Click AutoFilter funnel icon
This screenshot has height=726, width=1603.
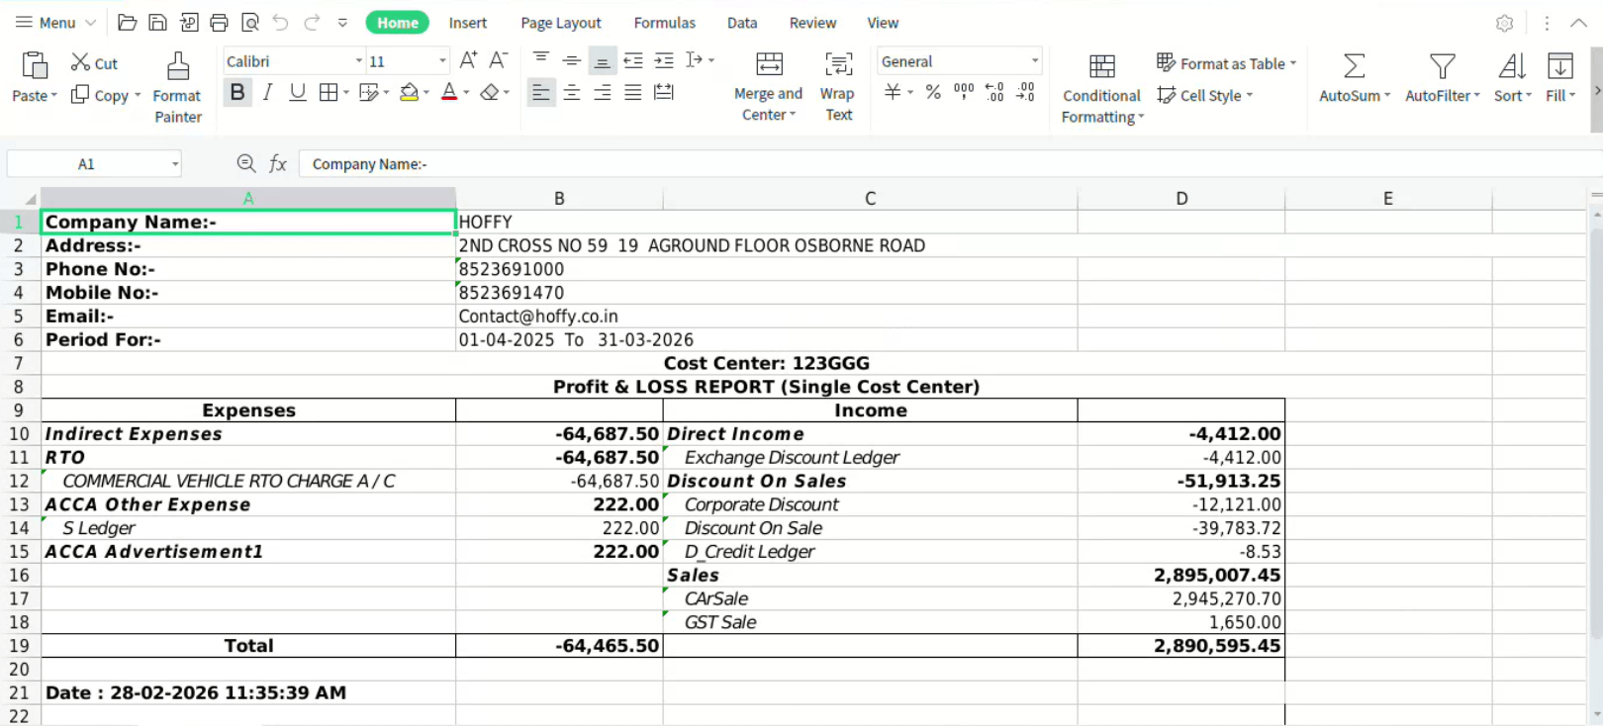[x=1443, y=66]
